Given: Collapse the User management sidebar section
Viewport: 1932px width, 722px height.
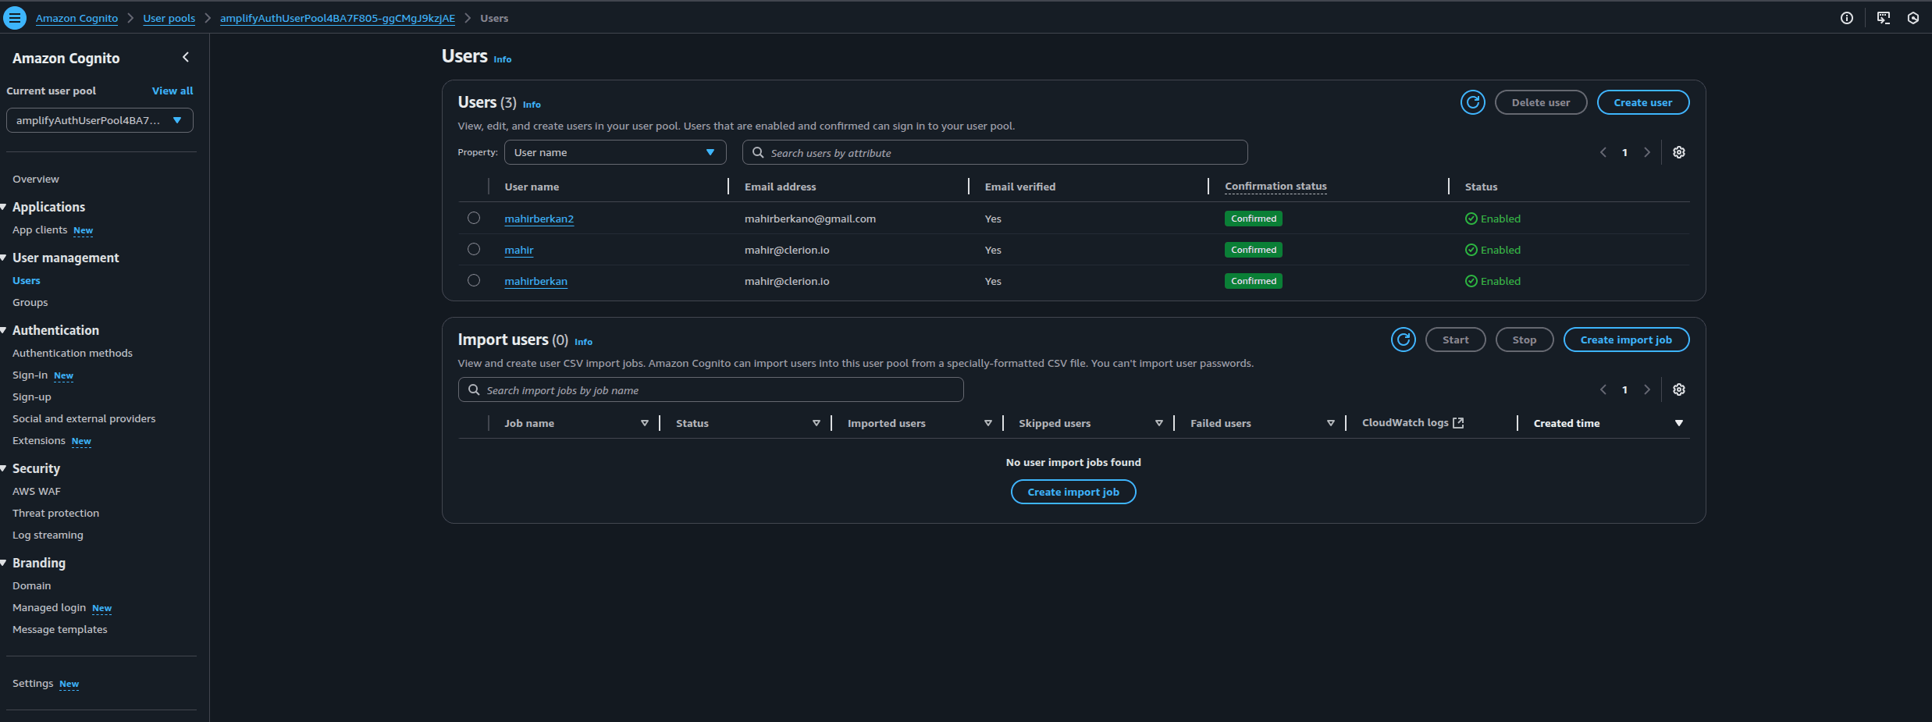Looking at the screenshot, I should (4, 258).
